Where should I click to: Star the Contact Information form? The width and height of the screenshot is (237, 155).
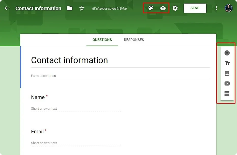pos(82,8)
